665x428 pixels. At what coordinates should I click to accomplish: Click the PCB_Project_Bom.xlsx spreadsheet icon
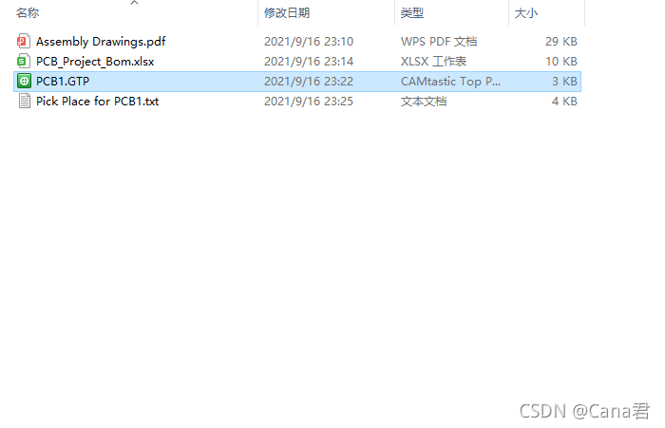24,61
